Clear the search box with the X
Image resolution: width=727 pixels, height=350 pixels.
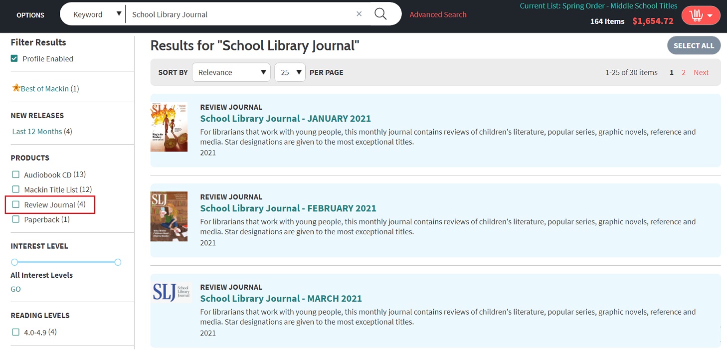point(359,14)
